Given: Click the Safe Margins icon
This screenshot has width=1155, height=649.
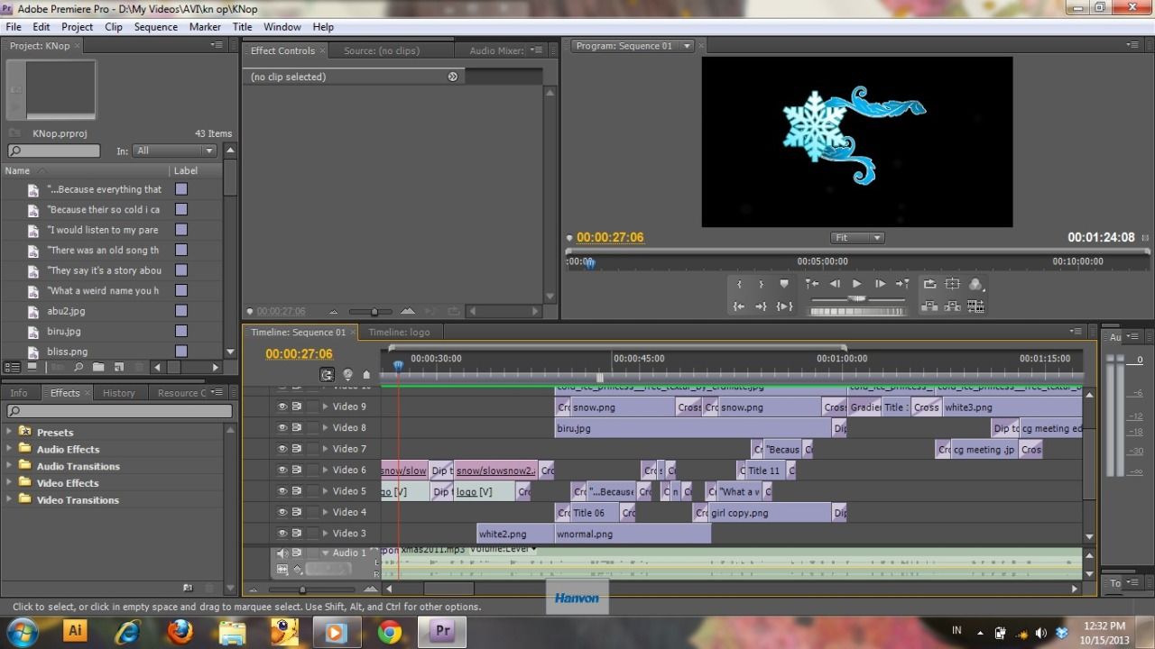Looking at the screenshot, I should [952, 284].
